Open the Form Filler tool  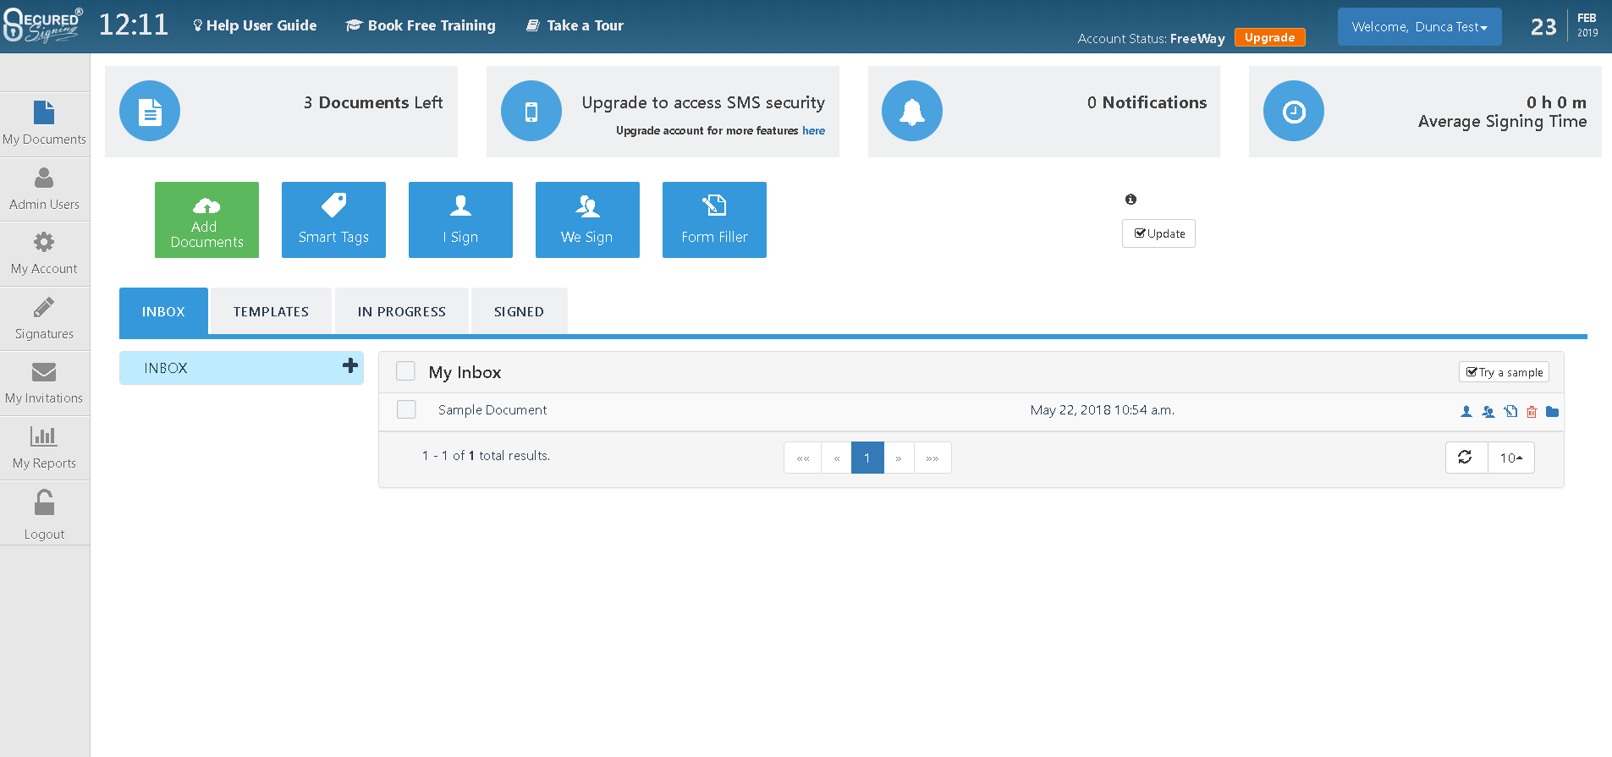[x=714, y=220]
